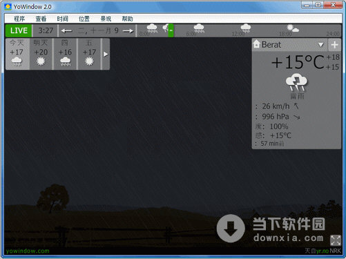346x259 pixels.
Task: Click the home icon beside Berat
Action: coord(256,44)
